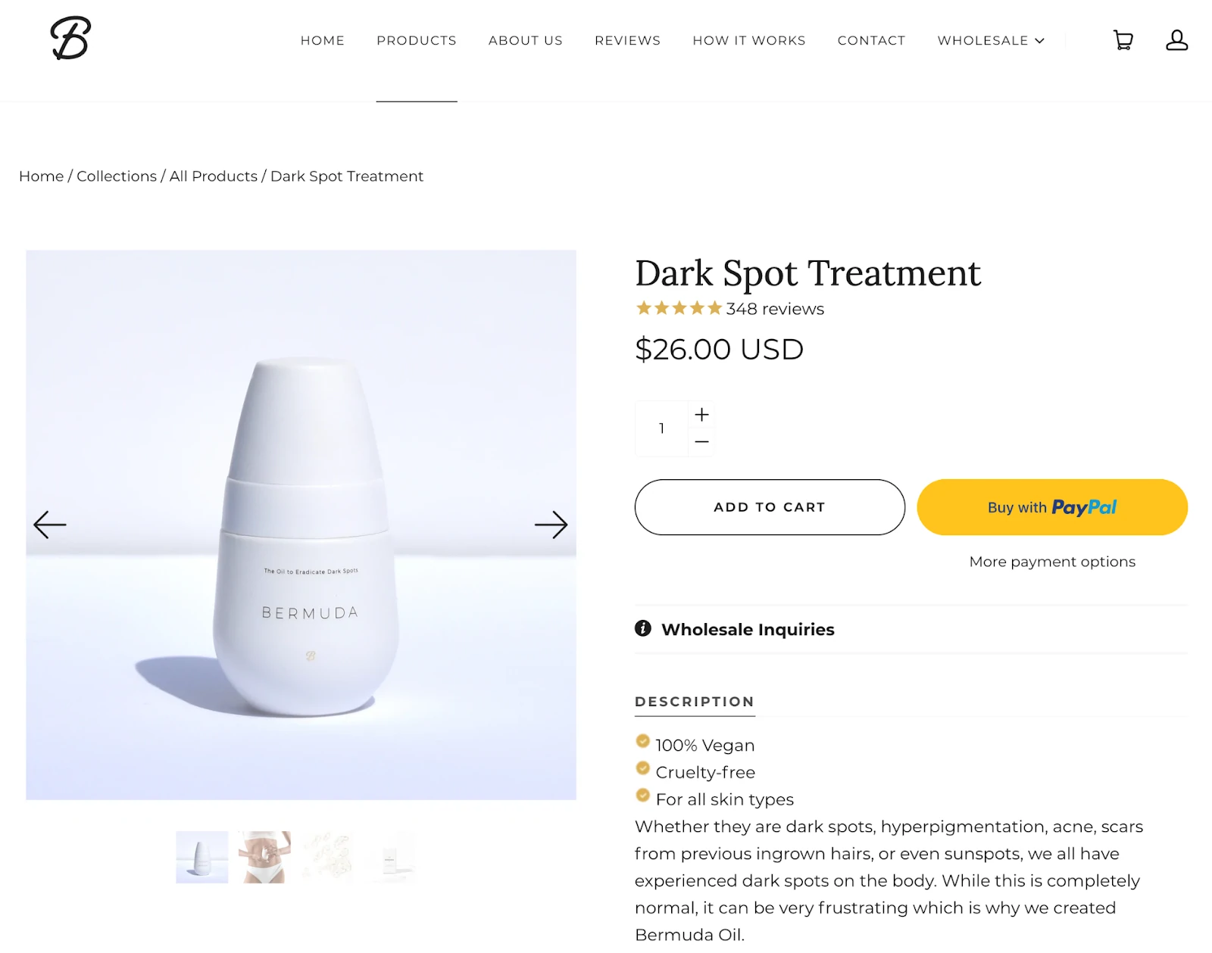1212x953 pixels.
Task: Open How It Works from navigation
Action: 749,41
